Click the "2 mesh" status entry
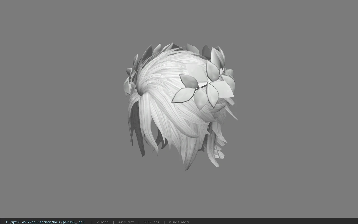The image size is (358, 224). (x=102, y=222)
